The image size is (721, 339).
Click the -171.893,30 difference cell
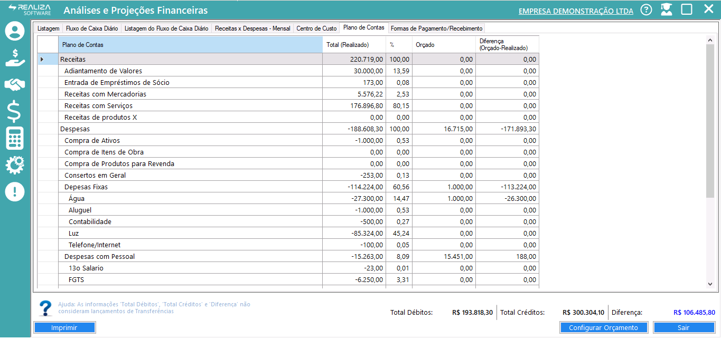[507, 129]
